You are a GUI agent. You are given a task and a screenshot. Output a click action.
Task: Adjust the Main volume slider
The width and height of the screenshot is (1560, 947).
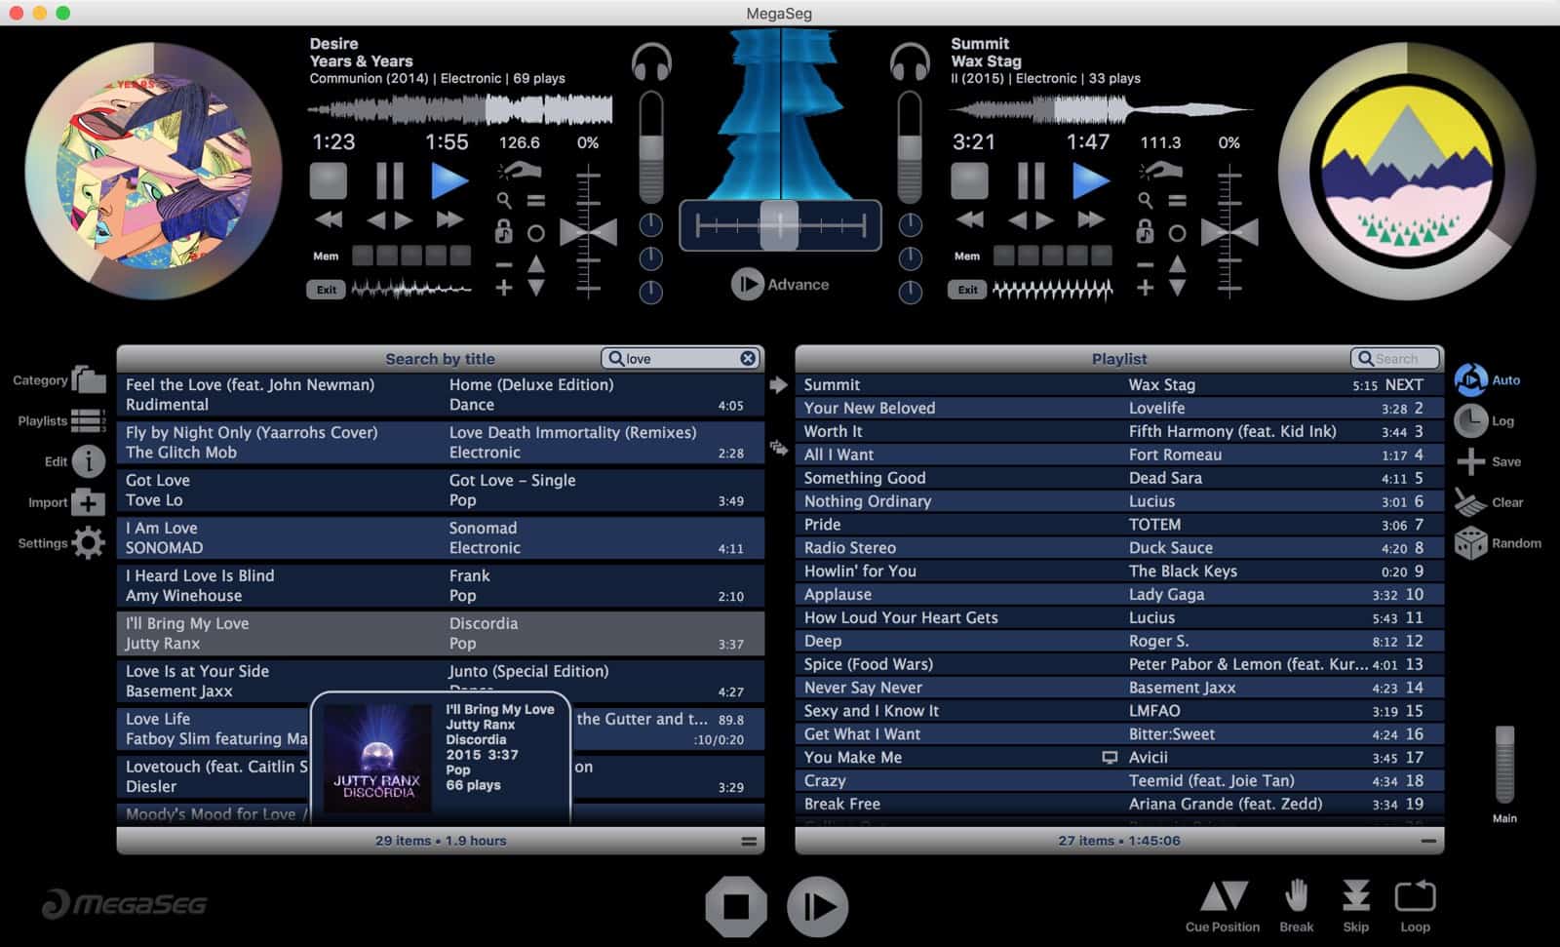coord(1504,766)
